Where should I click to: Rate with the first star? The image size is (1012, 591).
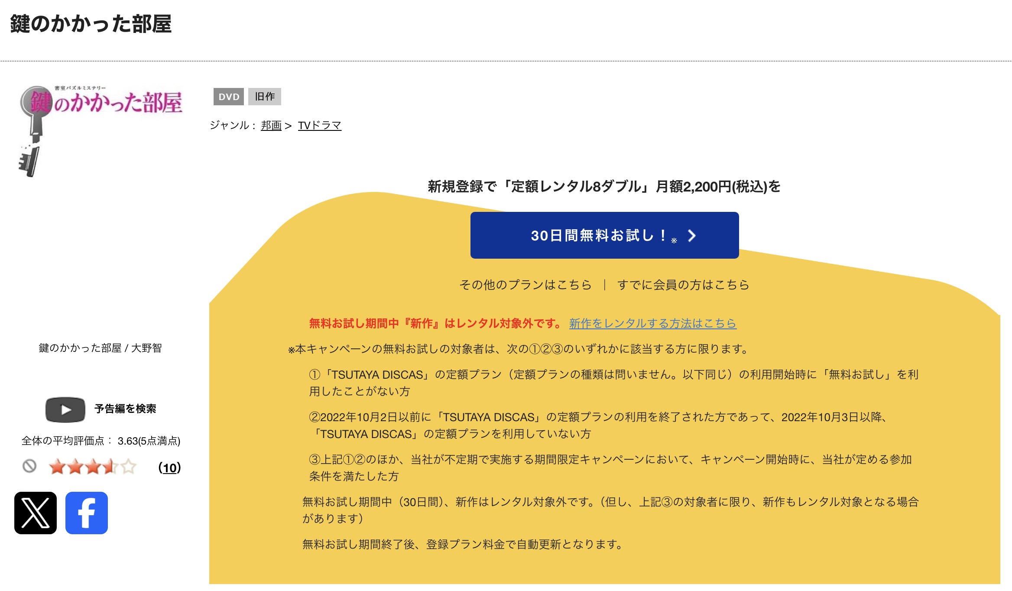coord(58,467)
